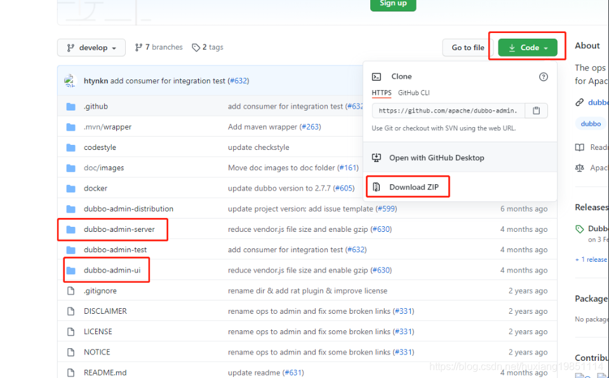The image size is (609, 378).
Task: Click the green release tag icon
Action: coord(580,229)
